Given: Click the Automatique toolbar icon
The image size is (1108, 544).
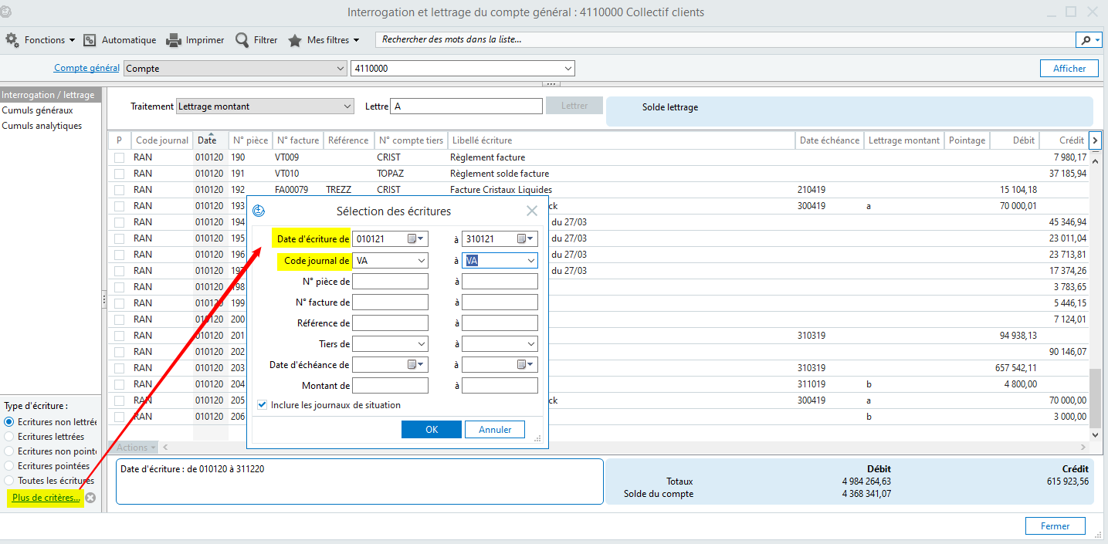Looking at the screenshot, I should coord(90,40).
